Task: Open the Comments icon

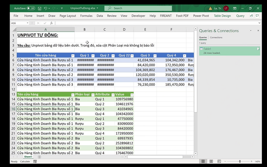Action: click(257, 16)
